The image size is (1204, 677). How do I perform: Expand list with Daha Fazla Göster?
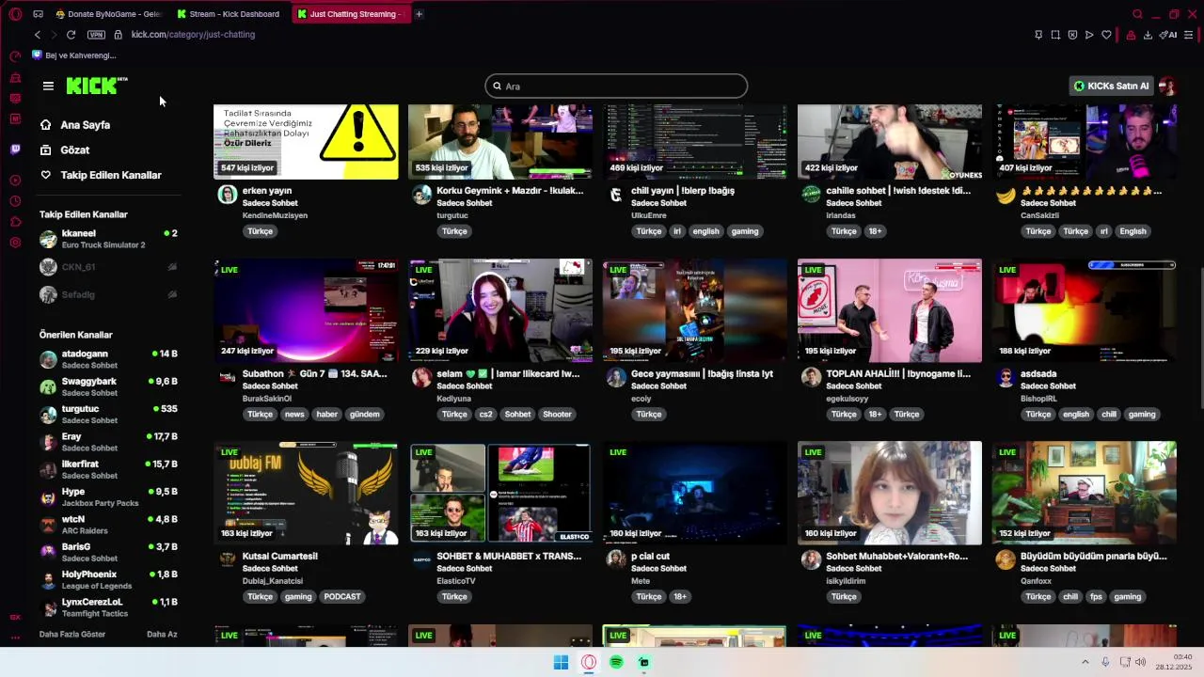72,635
